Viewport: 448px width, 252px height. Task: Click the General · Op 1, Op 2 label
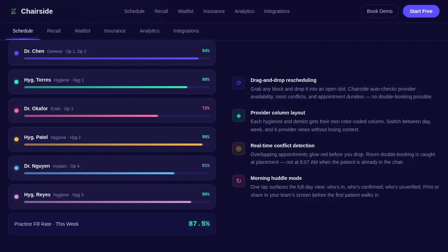pyautogui.click(x=67, y=51)
